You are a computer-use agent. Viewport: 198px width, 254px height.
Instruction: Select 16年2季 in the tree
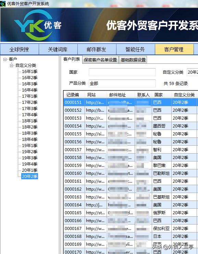coord(29,78)
